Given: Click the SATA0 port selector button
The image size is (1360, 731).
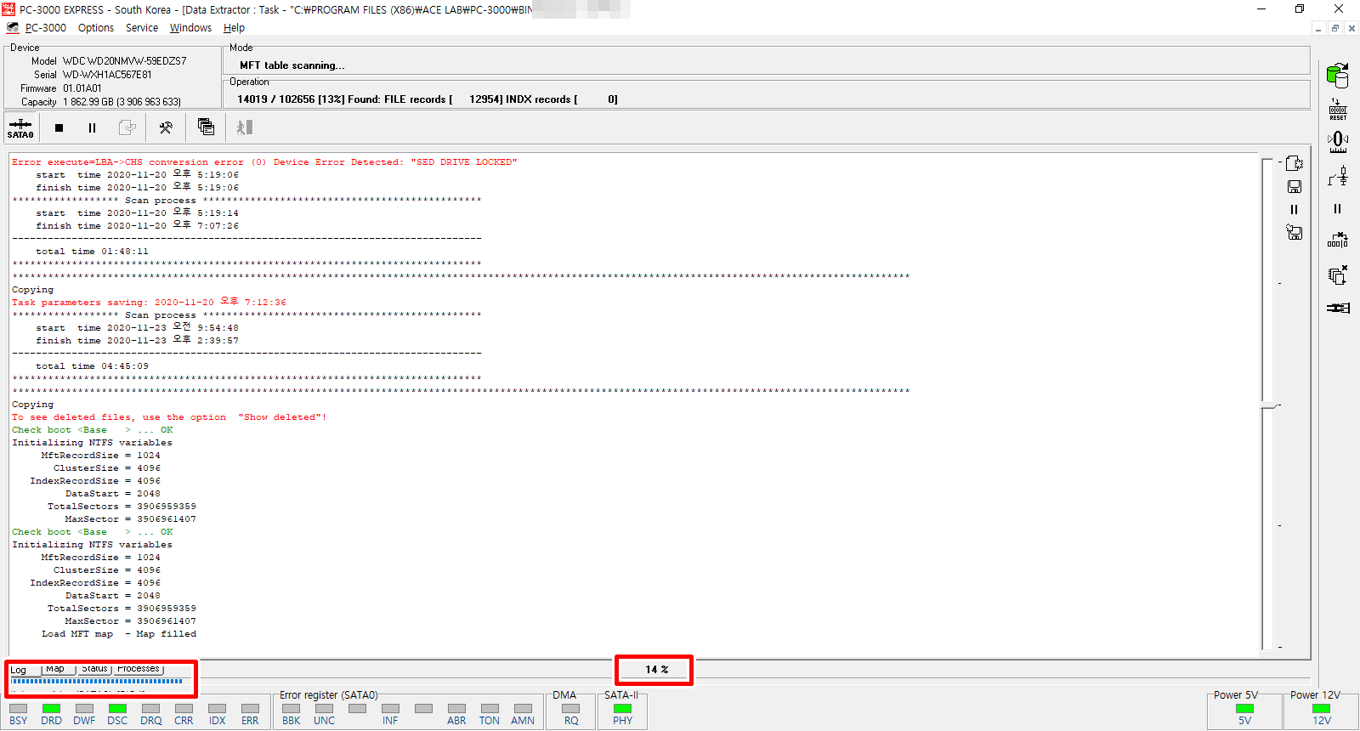Looking at the screenshot, I should tap(20, 127).
